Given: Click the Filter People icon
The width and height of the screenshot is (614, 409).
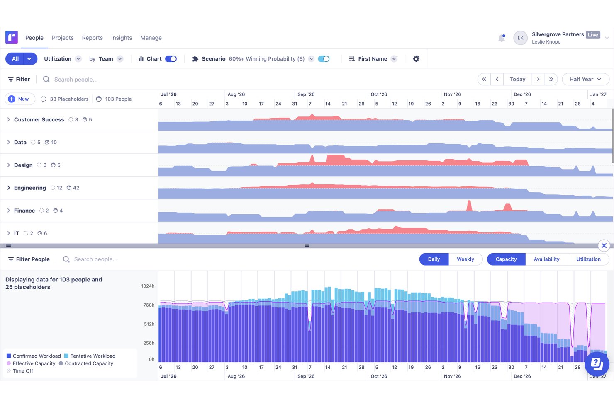Looking at the screenshot, I should pyautogui.click(x=11, y=259).
